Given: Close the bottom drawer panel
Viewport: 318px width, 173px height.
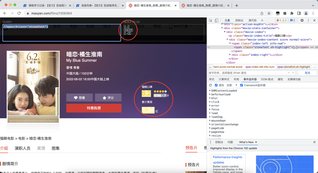Looking at the screenshot, I should pos(315,142).
